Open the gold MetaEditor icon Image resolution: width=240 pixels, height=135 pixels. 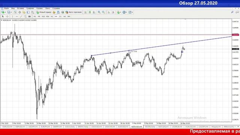click(54, 12)
